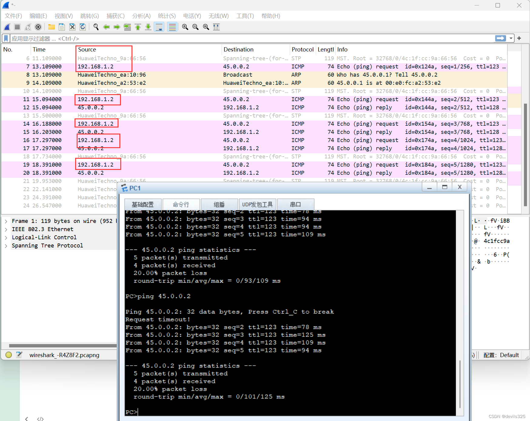Open the 编辑(E) menu
Viewport: 530px width, 421px height.
point(38,16)
